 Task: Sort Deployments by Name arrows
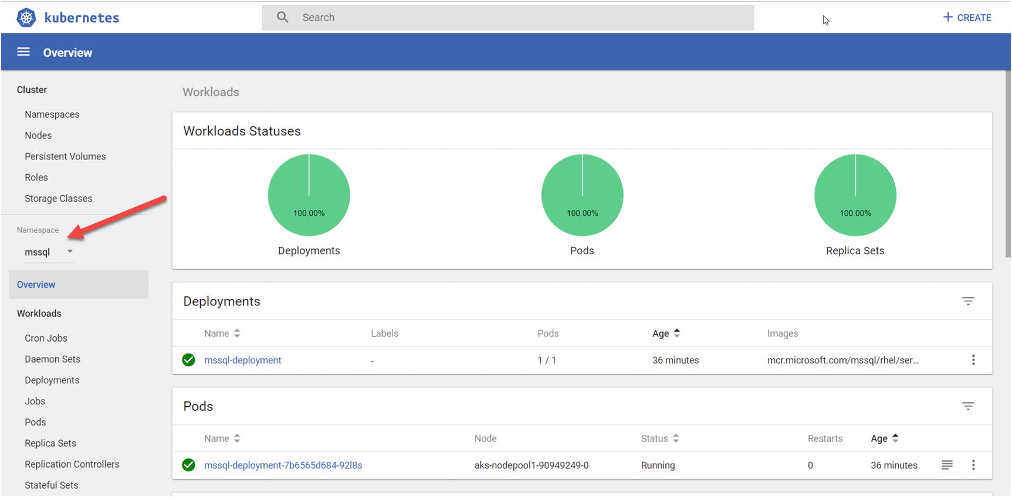(237, 333)
